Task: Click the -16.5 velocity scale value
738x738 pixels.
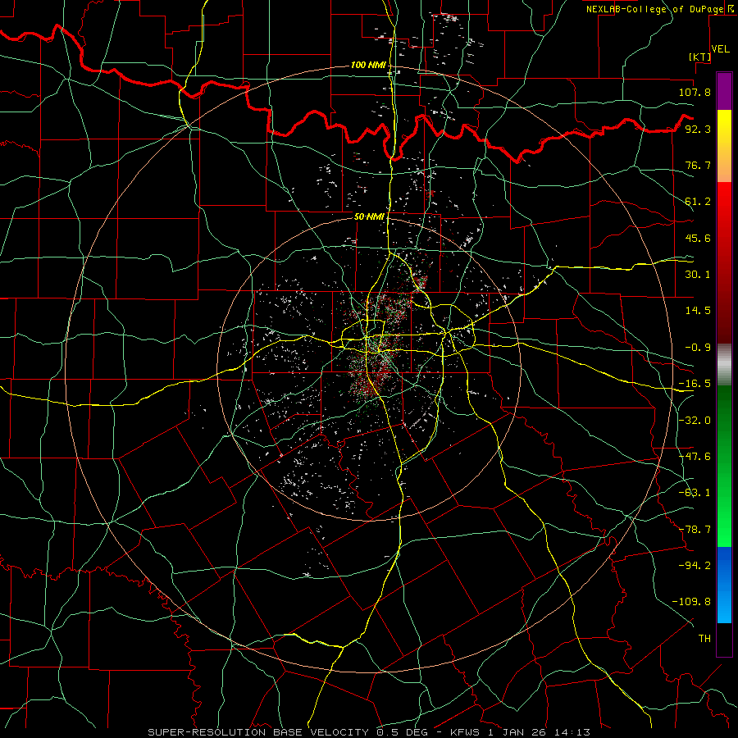Action: click(695, 384)
